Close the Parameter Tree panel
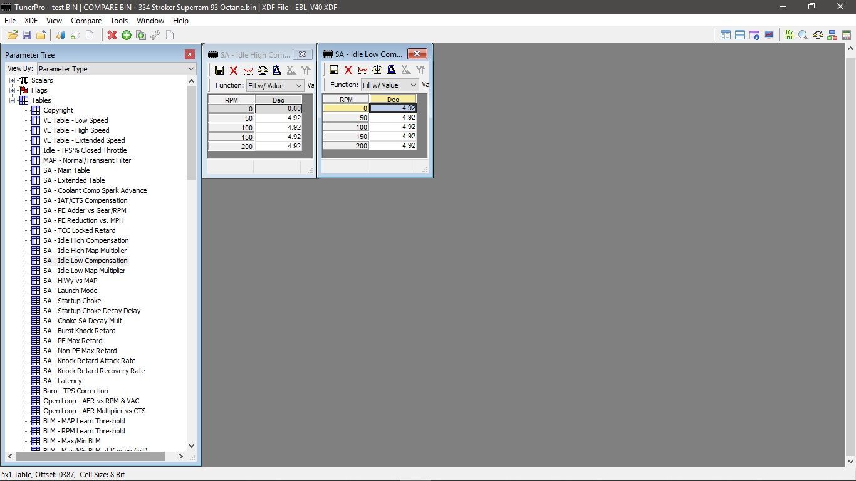The height and width of the screenshot is (481, 856). pyautogui.click(x=190, y=55)
